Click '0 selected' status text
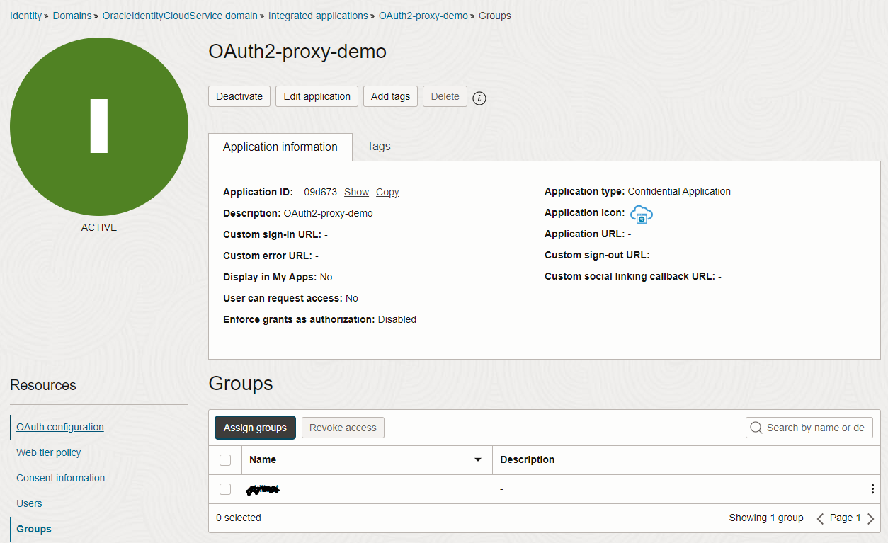888x543 pixels. coord(239,518)
